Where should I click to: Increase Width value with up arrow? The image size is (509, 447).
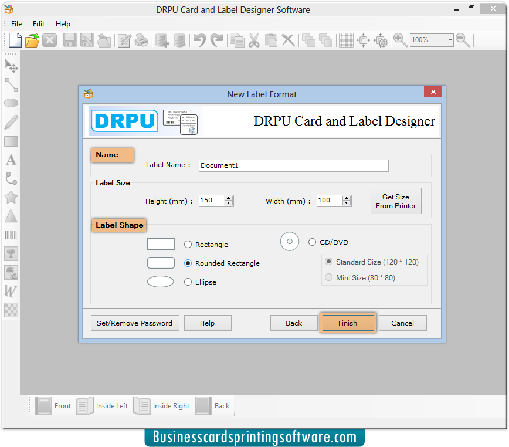[347, 198]
